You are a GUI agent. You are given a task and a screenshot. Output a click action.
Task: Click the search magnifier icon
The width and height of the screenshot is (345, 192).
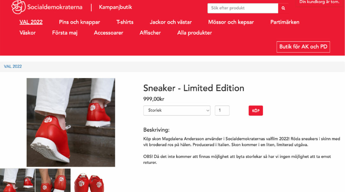click(x=283, y=8)
